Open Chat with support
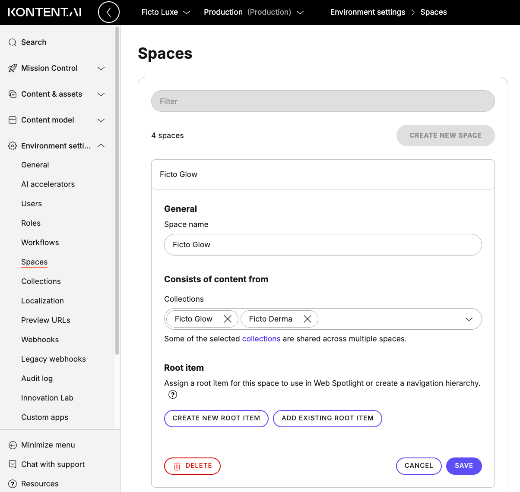The image size is (520, 492). [x=53, y=464]
